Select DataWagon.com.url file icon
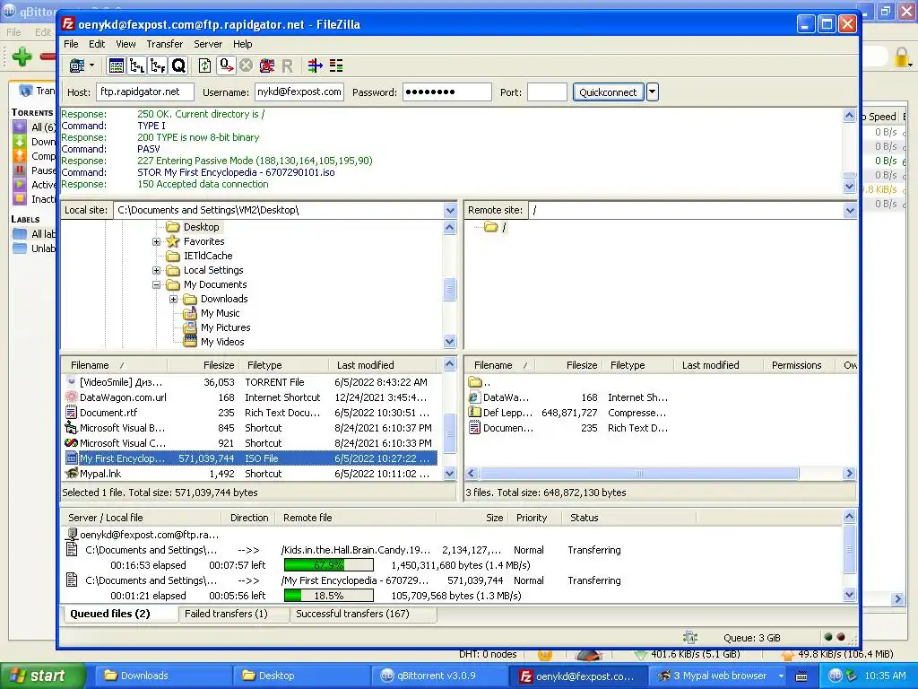This screenshot has height=689, width=918. 72,397
